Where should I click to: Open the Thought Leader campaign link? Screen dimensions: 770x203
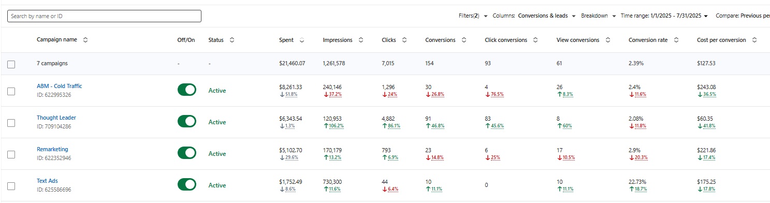point(56,118)
